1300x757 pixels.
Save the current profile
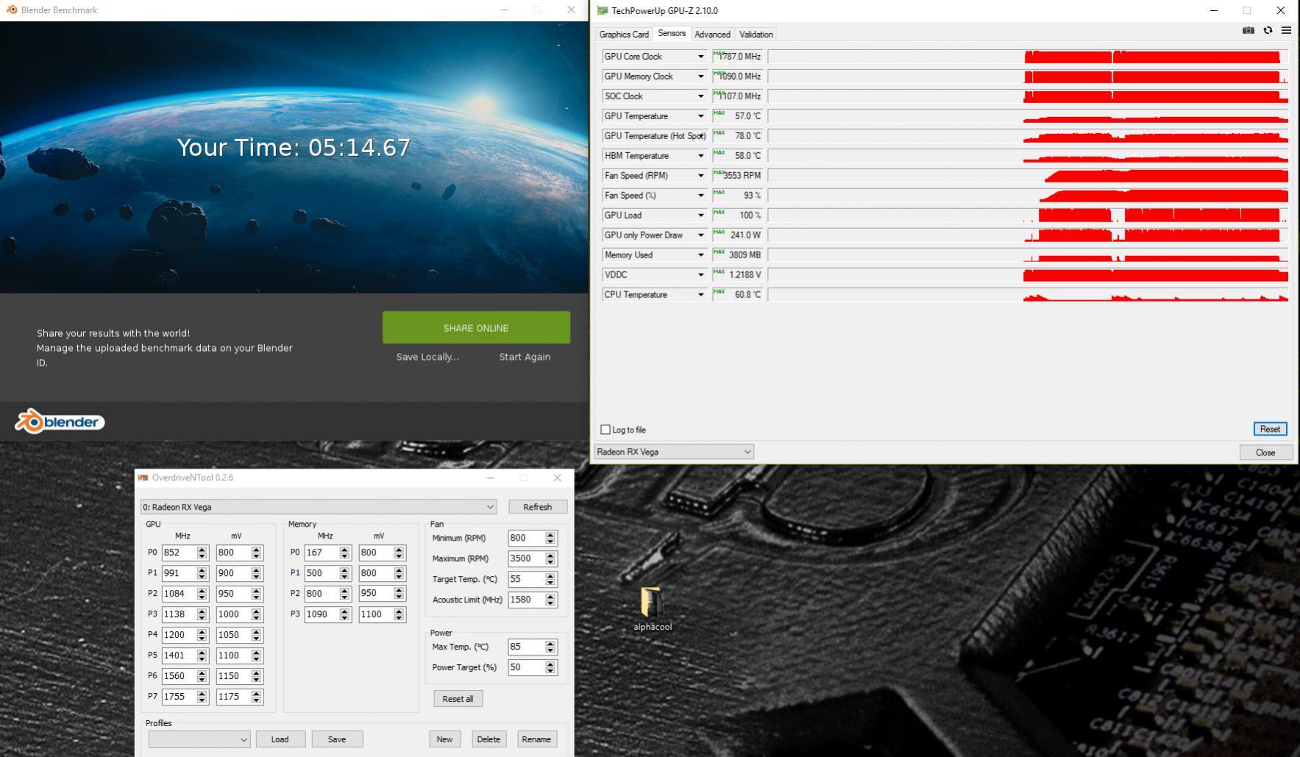[337, 739]
